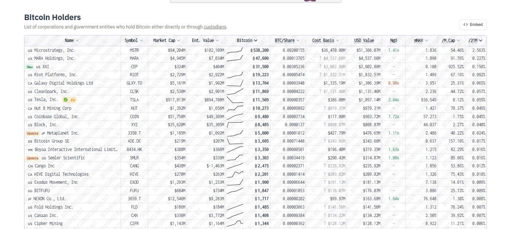Click the TSLA ticker symbol
Viewport: 519px width, 229px height.
[134, 100]
